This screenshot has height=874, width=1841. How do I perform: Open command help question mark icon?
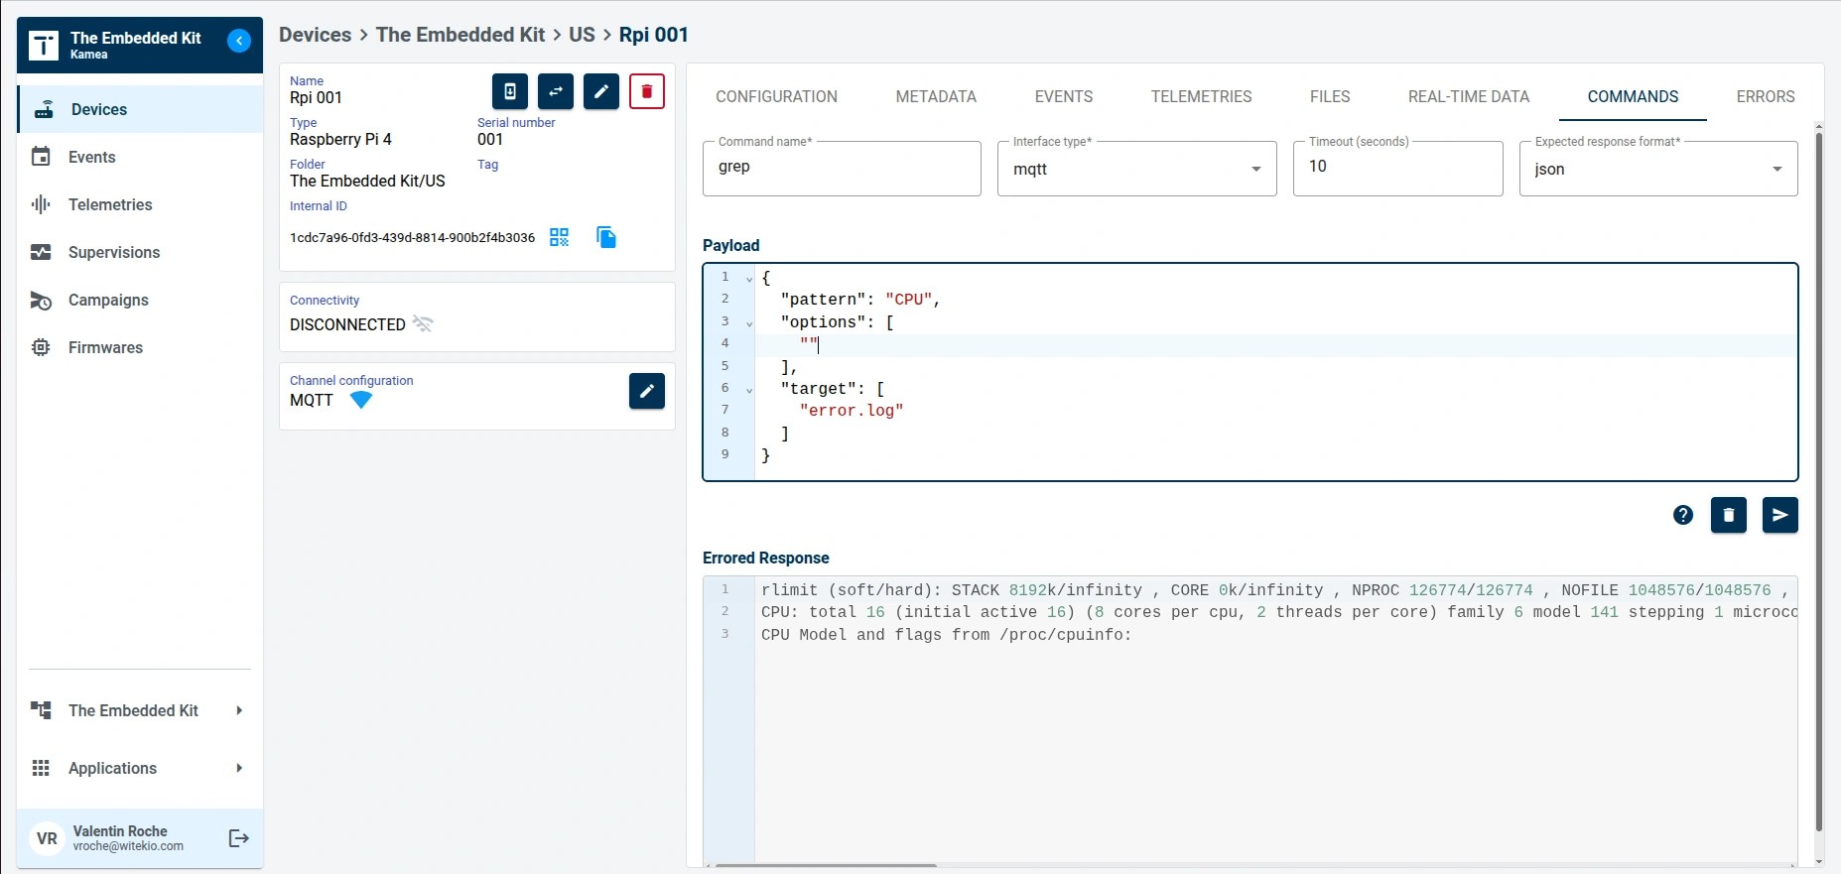[1683, 515]
